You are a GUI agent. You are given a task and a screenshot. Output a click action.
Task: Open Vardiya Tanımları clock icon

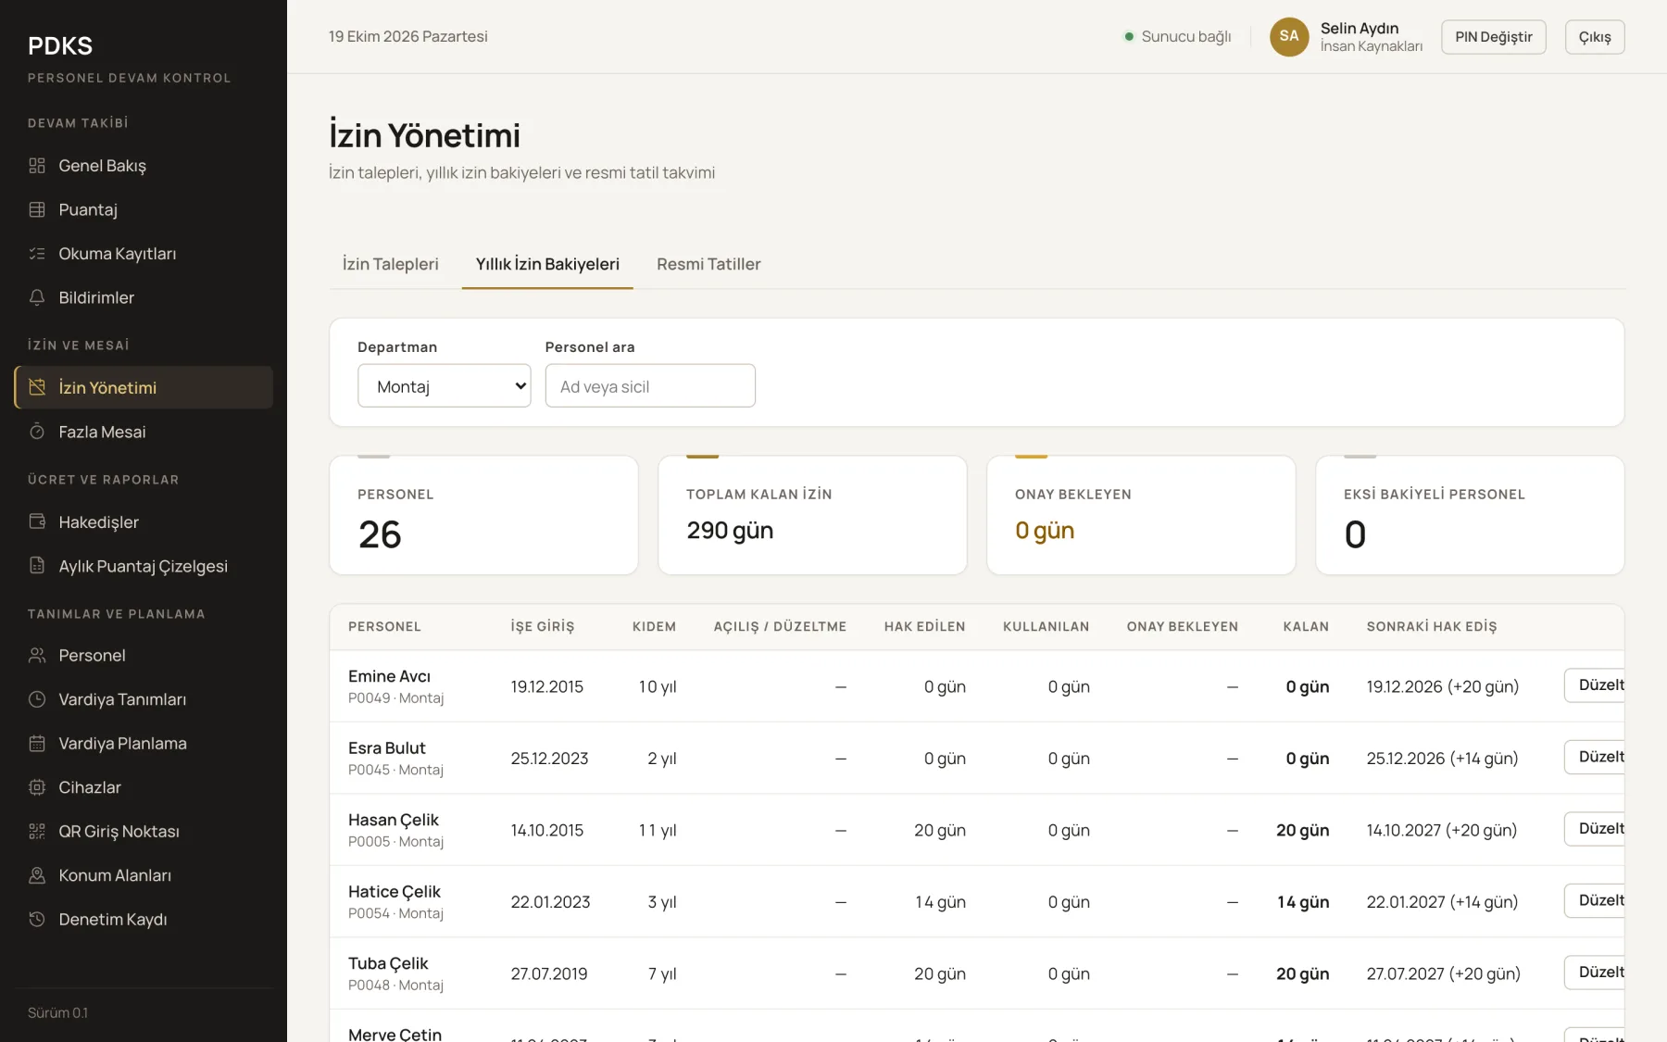pyautogui.click(x=37, y=699)
